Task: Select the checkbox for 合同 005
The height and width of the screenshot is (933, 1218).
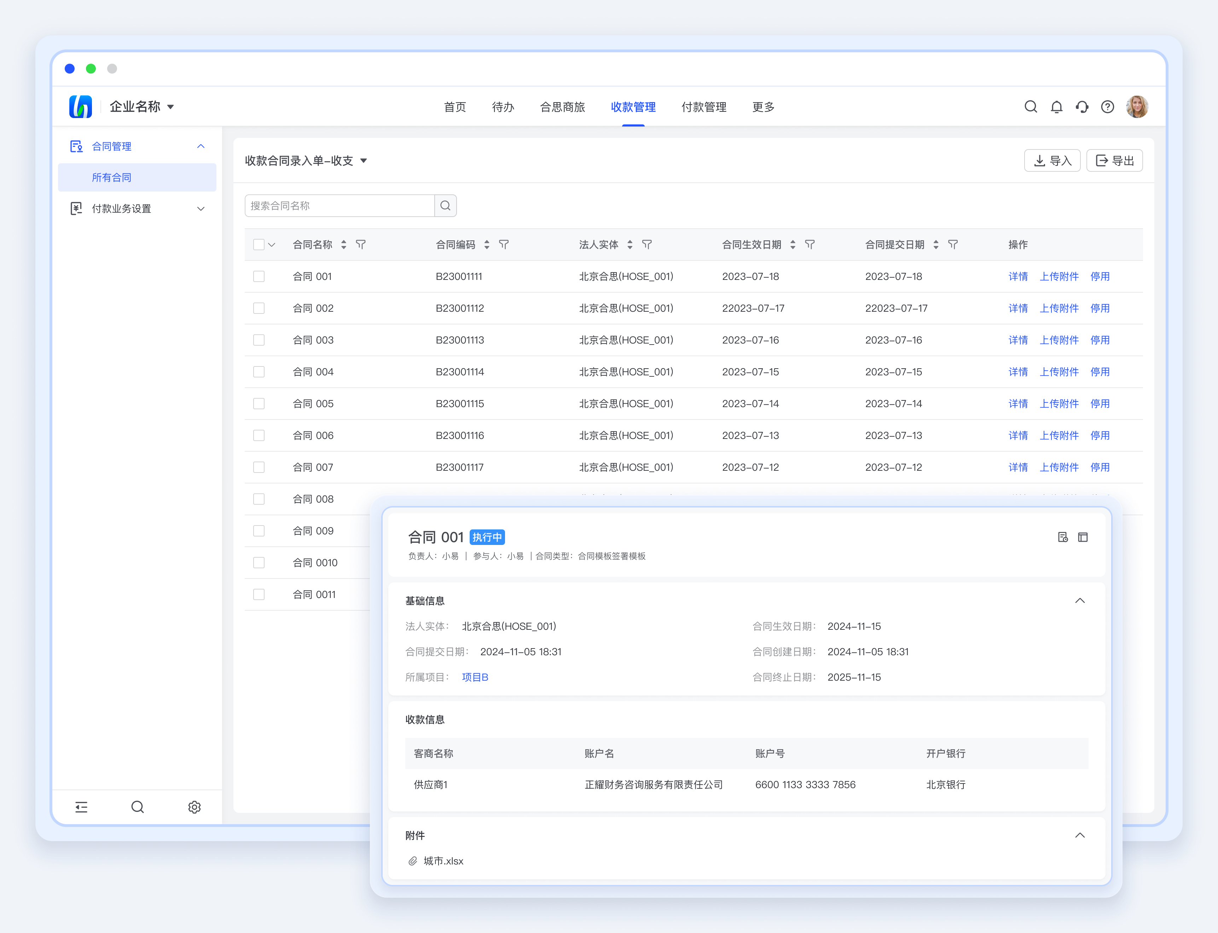Action: click(x=259, y=404)
